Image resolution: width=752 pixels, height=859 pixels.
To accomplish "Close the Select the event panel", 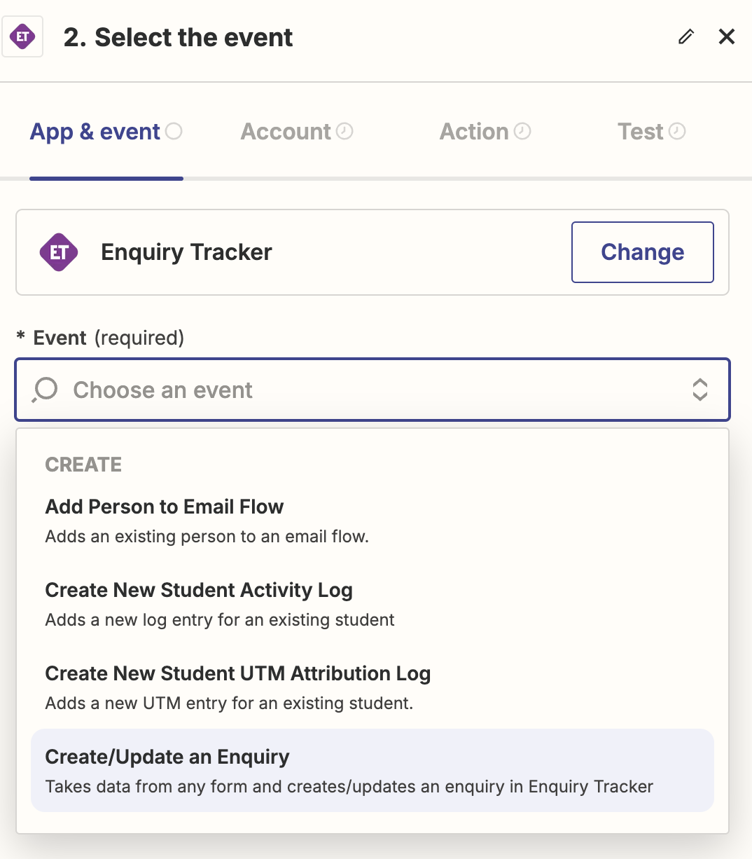I will pos(727,36).
